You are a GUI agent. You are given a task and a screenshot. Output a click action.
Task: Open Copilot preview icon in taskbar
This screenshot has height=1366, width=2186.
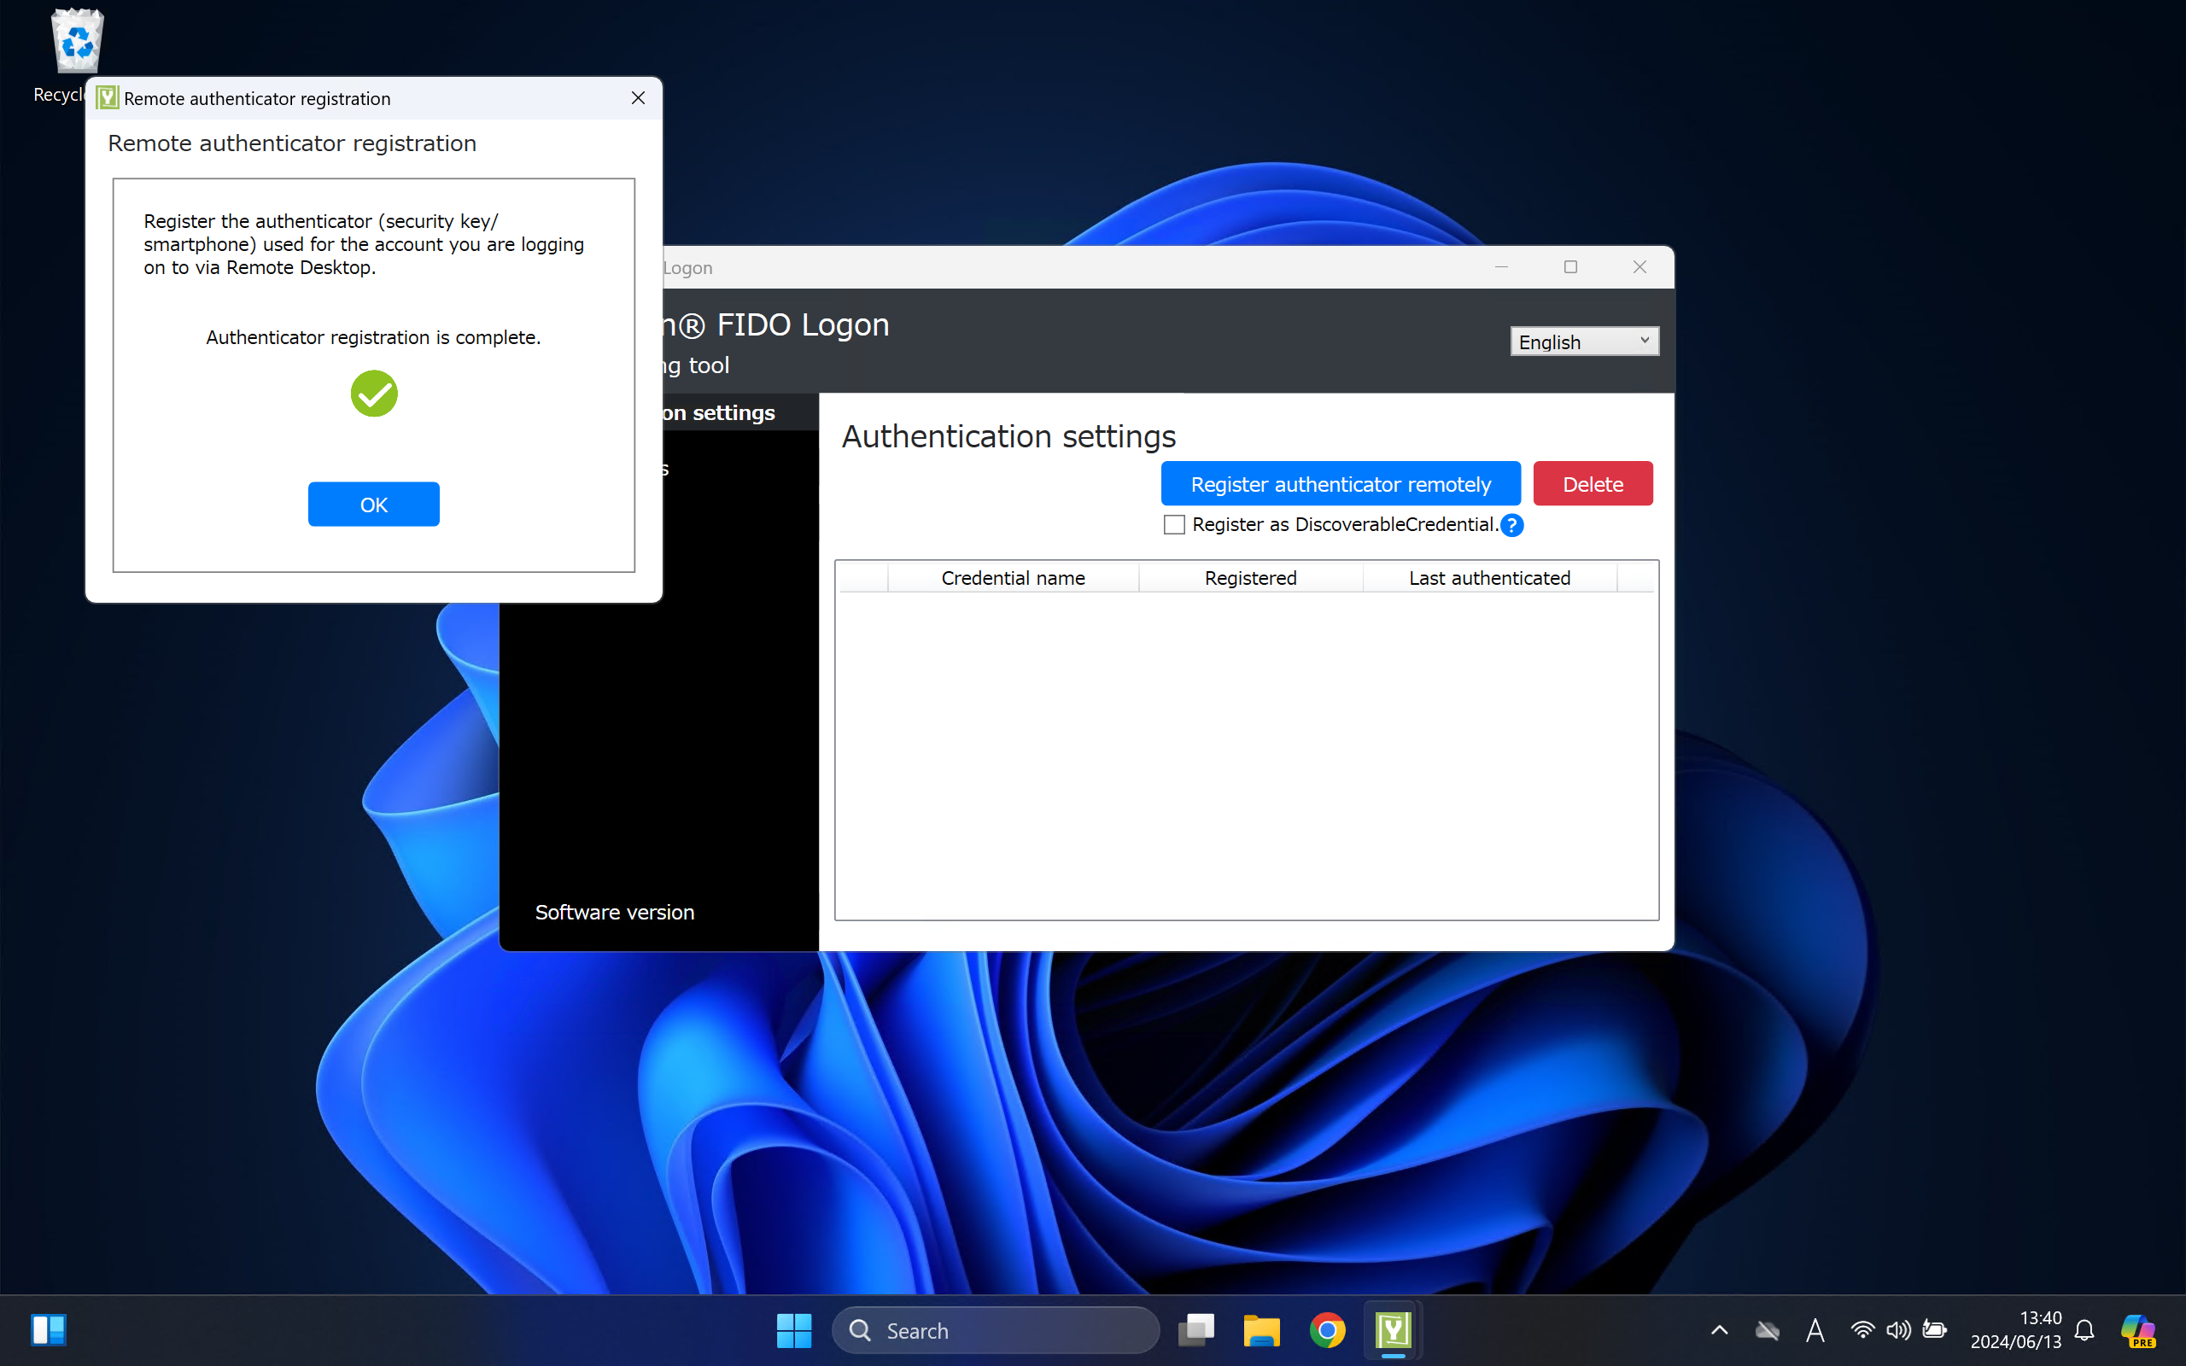pos(2138,1330)
